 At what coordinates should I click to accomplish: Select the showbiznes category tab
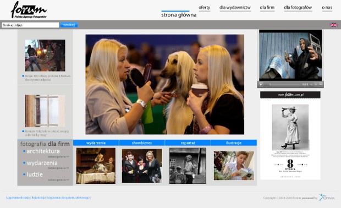[142, 143]
